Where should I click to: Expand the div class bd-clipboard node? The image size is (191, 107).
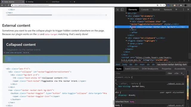126,38
